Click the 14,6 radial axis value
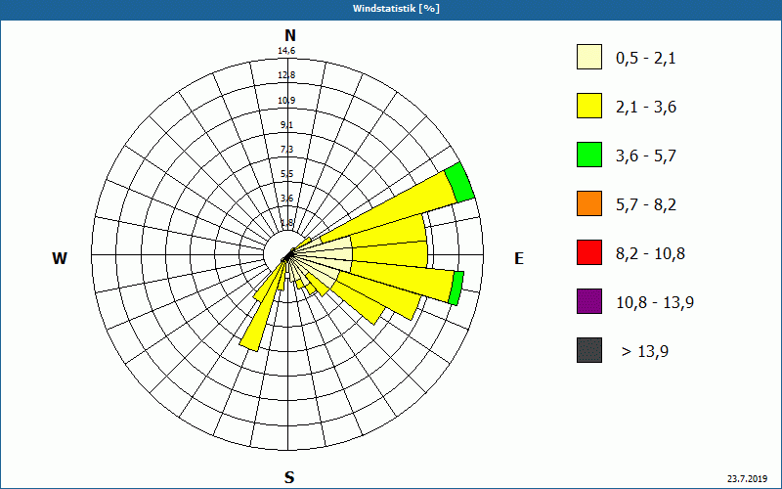Image resolution: width=782 pixels, height=489 pixels. (286, 51)
